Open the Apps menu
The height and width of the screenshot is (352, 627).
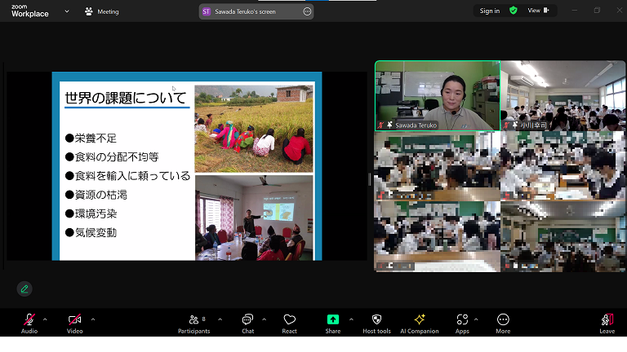[462, 323]
